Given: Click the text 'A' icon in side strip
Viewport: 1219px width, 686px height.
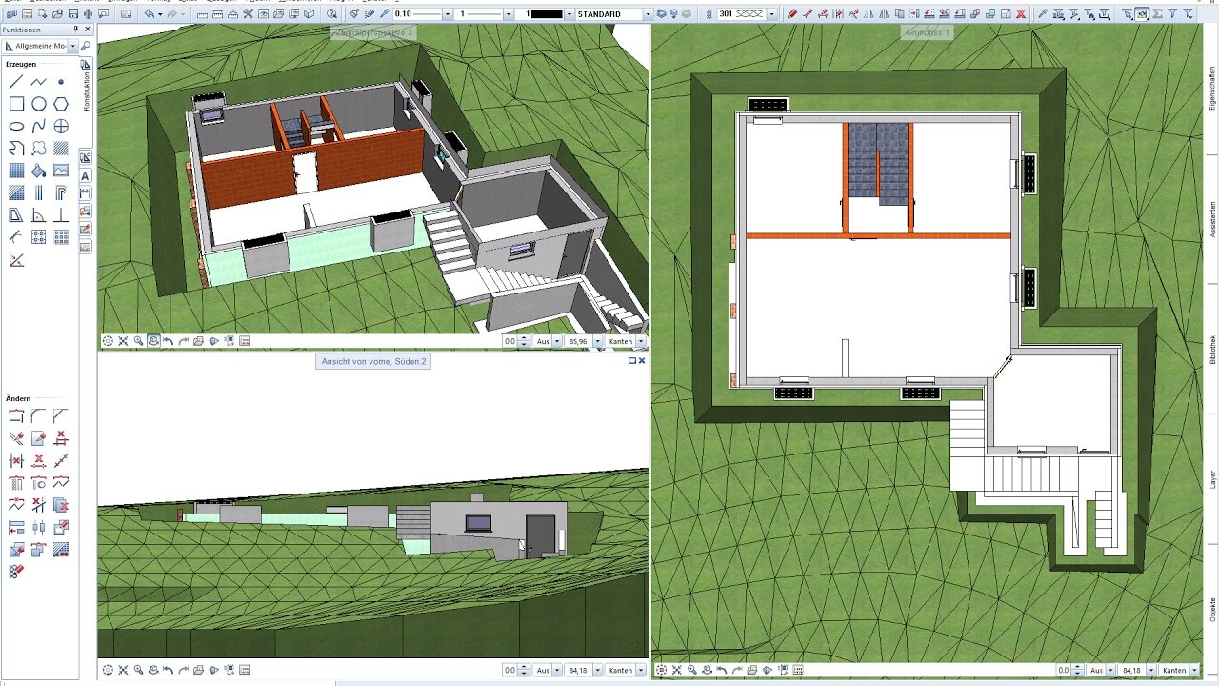Looking at the screenshot, I should pos(86,176).
